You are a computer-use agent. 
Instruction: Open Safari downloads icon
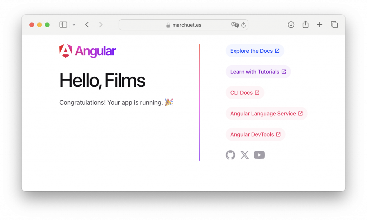click(291, 25)
